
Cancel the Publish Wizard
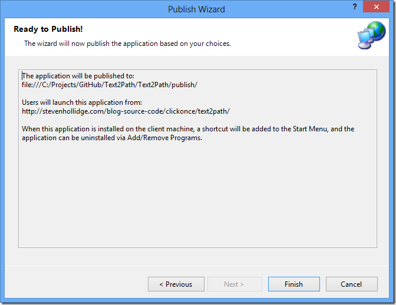tap(351, 284)
